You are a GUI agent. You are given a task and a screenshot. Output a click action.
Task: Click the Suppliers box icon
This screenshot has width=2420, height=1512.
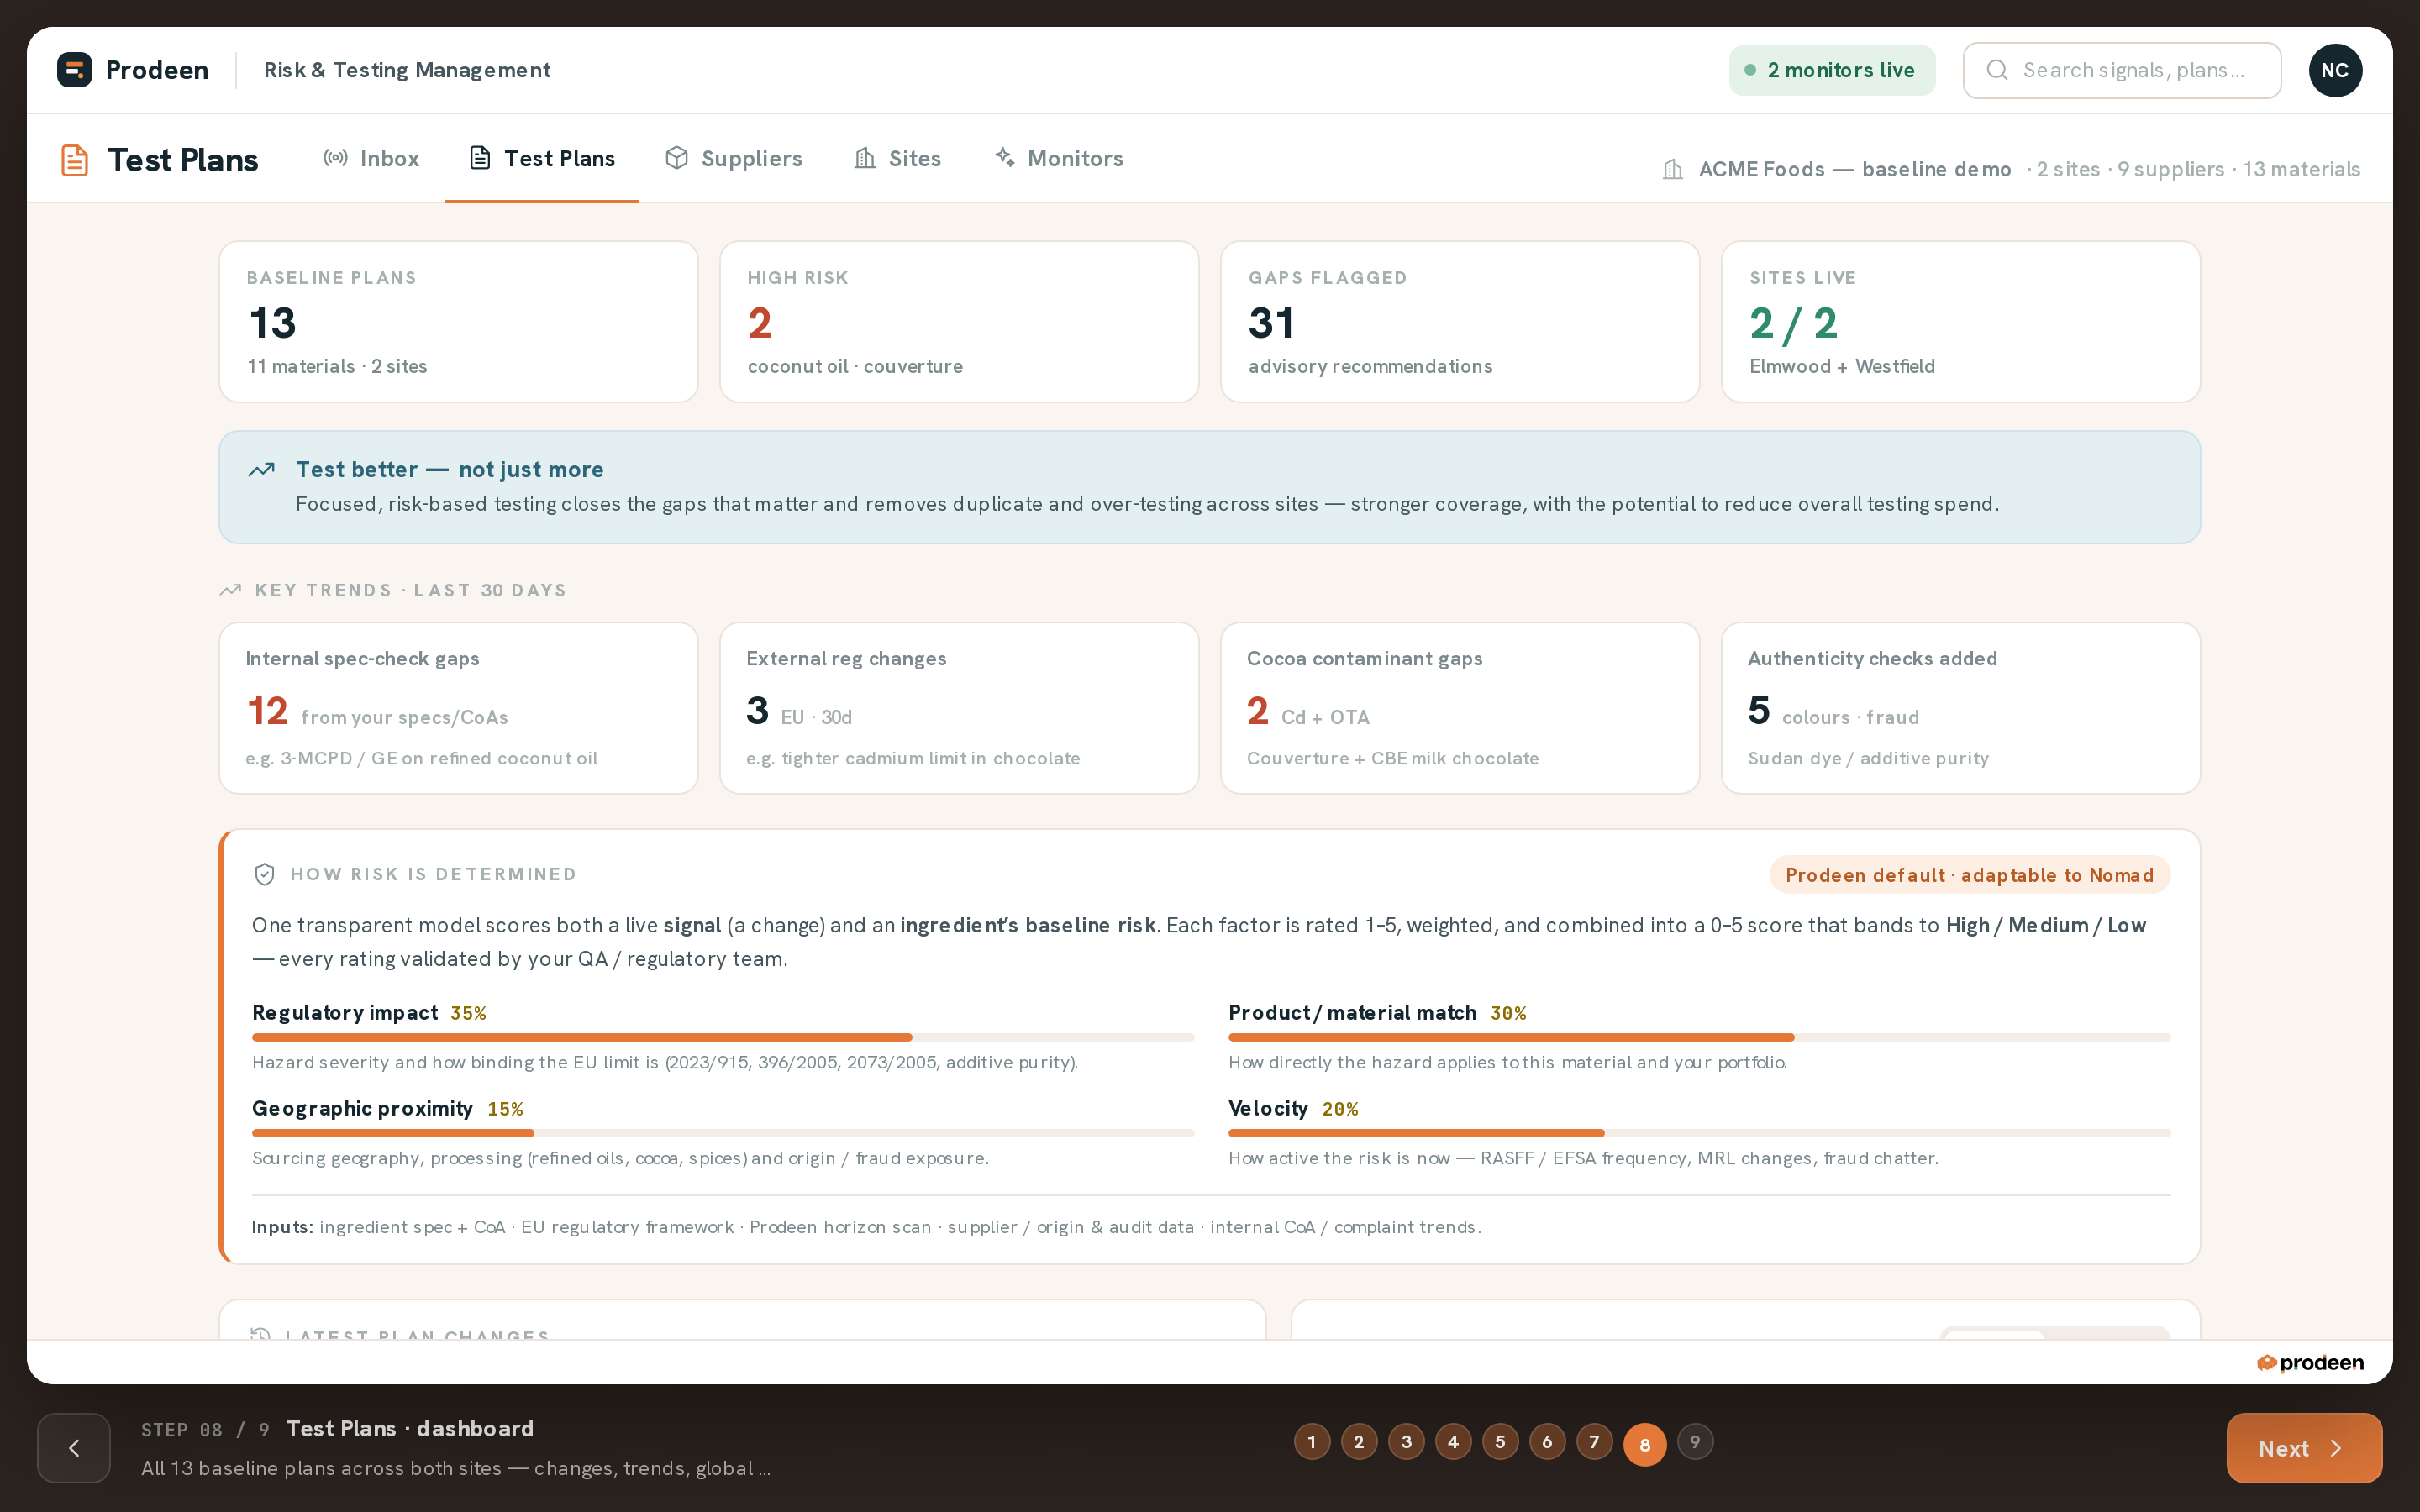click(x=677, y=158)
